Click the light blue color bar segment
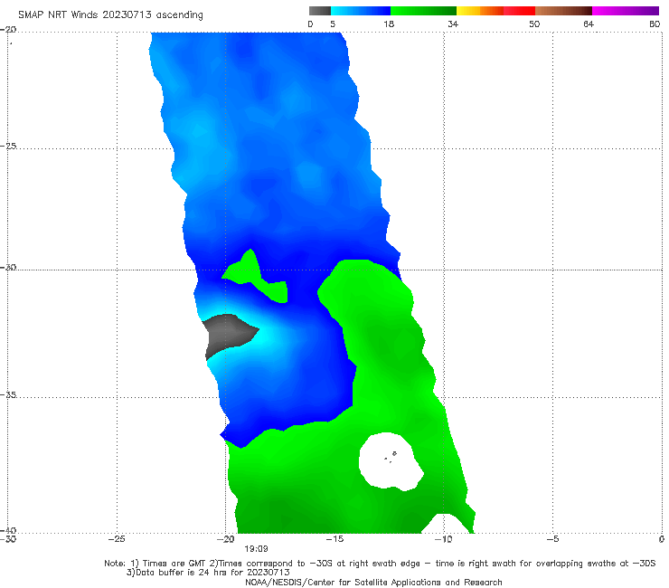 click(x=361, y=11)
